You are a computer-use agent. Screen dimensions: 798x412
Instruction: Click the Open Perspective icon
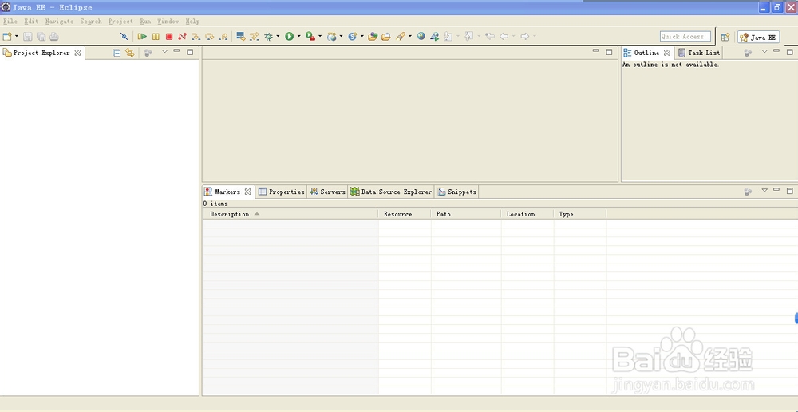point(725,38)
